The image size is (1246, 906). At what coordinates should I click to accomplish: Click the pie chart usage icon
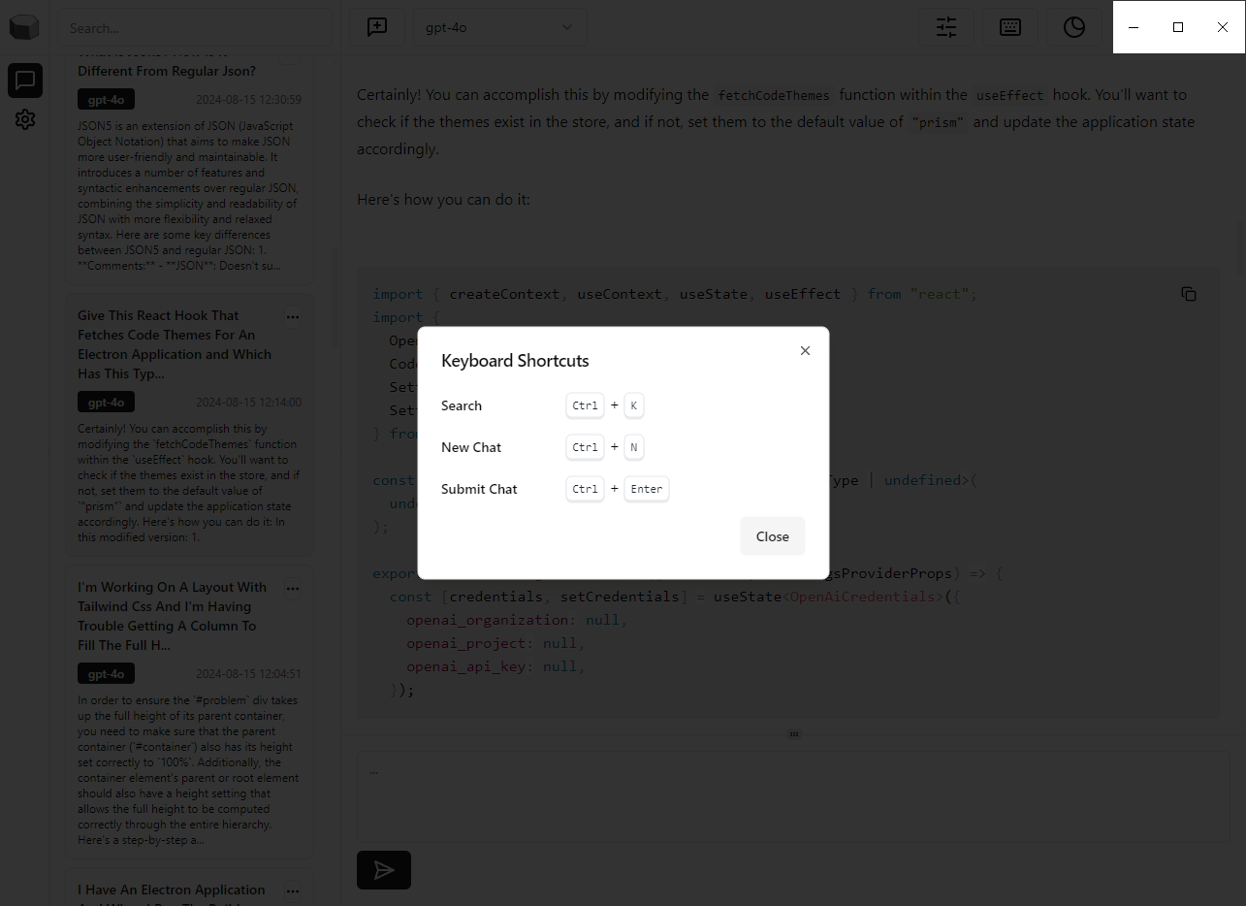[1073, 27]
